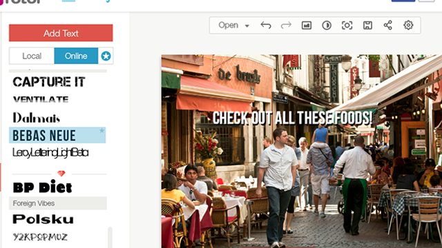
Task: Click the redo arrow icon
Action: 286,25
